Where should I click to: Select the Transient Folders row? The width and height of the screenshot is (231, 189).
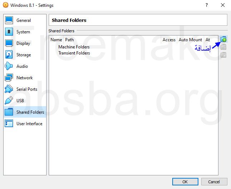point(134,53)
